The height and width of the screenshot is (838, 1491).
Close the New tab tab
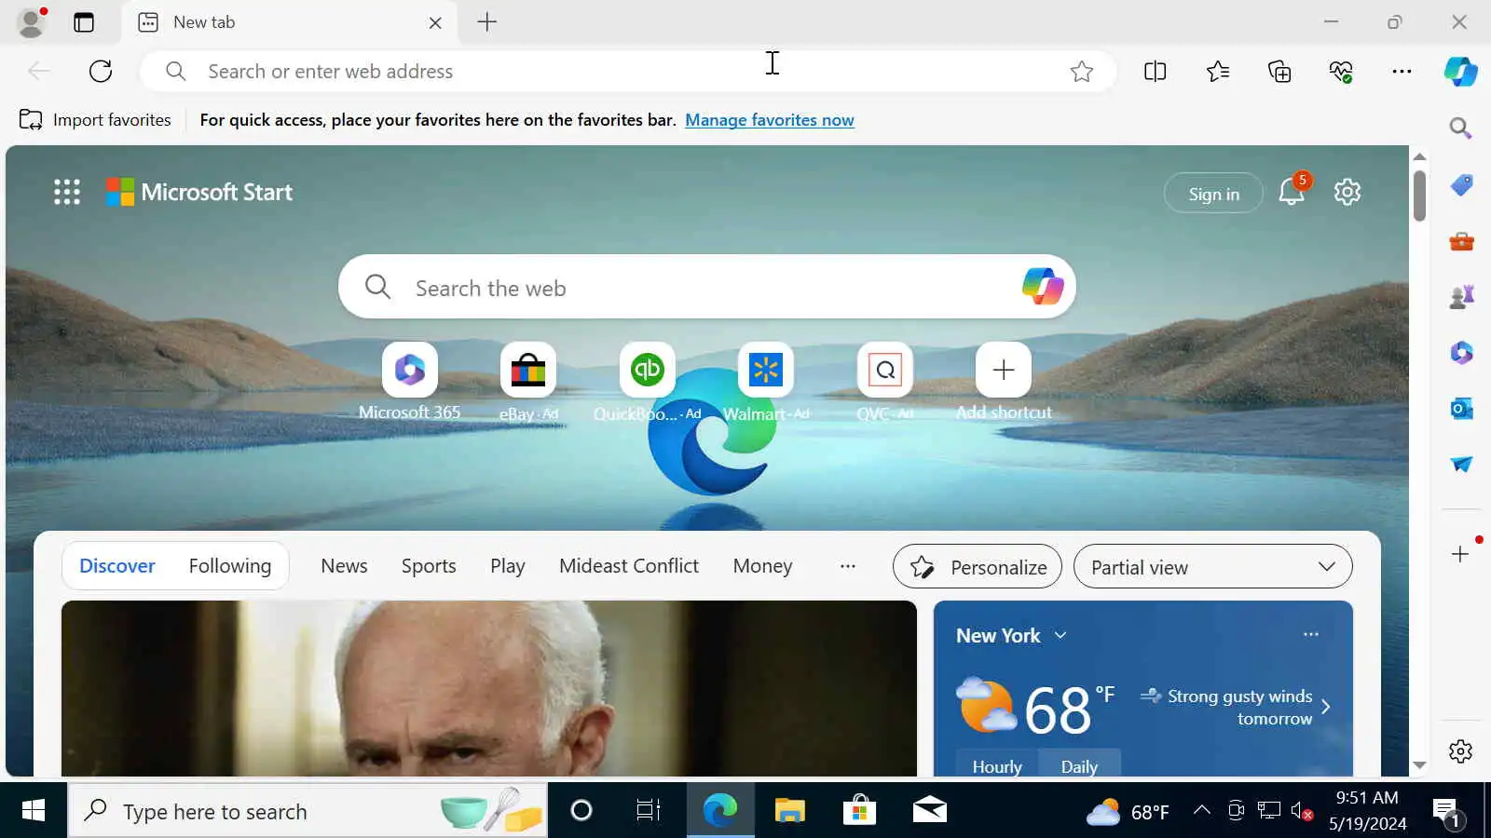(x=435, y=23)
